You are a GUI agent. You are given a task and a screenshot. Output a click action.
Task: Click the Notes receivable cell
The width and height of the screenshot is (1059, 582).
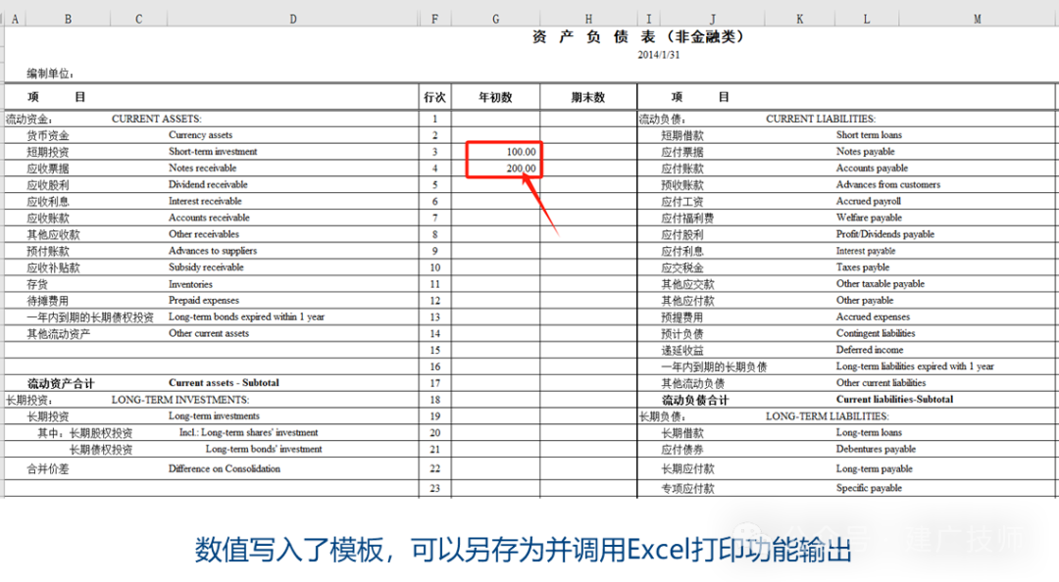pos(203,169)
